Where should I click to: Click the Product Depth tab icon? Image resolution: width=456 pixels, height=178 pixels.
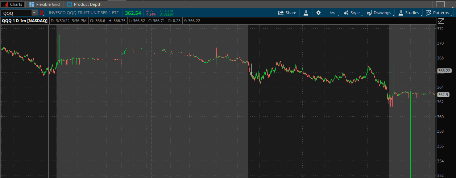pos(69,4)
